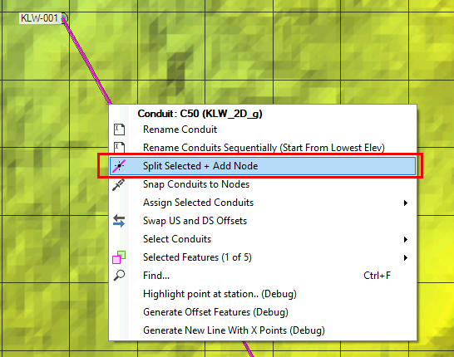Image resolution: width=454 pixels, height=357 pixels.
Task: Expand the Assign Selected Conduits submenu arrow
Action: [x=406, y=203]
